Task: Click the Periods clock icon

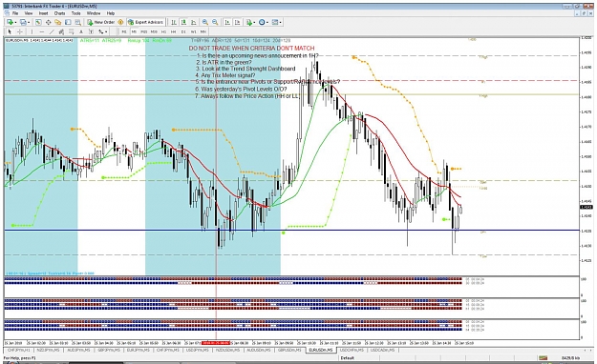Action: click(262, 23)
